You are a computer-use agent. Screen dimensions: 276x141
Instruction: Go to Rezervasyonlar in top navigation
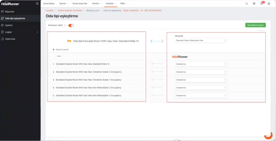coord(80,4)
